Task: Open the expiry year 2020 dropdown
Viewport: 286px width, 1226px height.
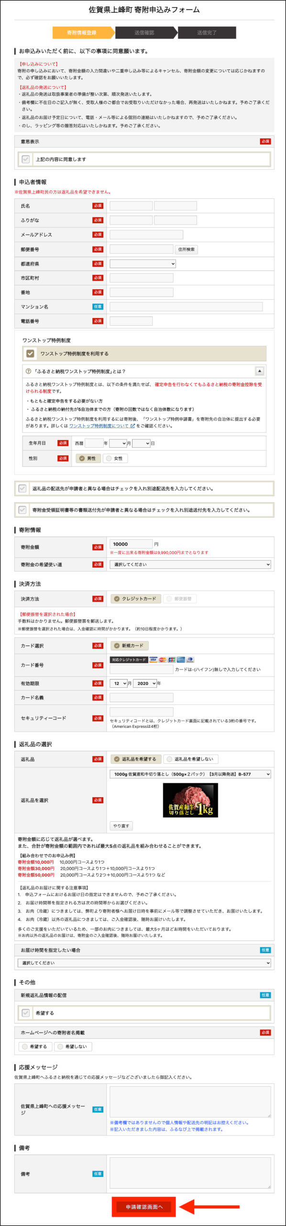Action: (145, 683)
